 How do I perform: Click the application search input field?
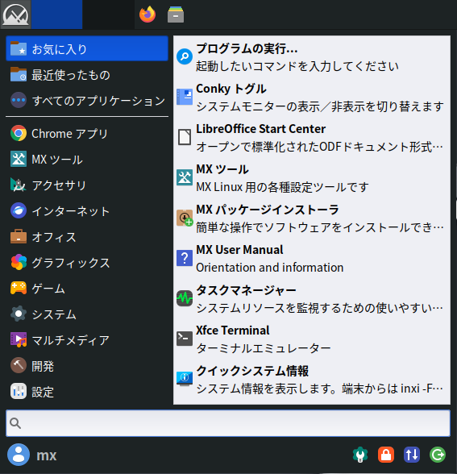228,423
